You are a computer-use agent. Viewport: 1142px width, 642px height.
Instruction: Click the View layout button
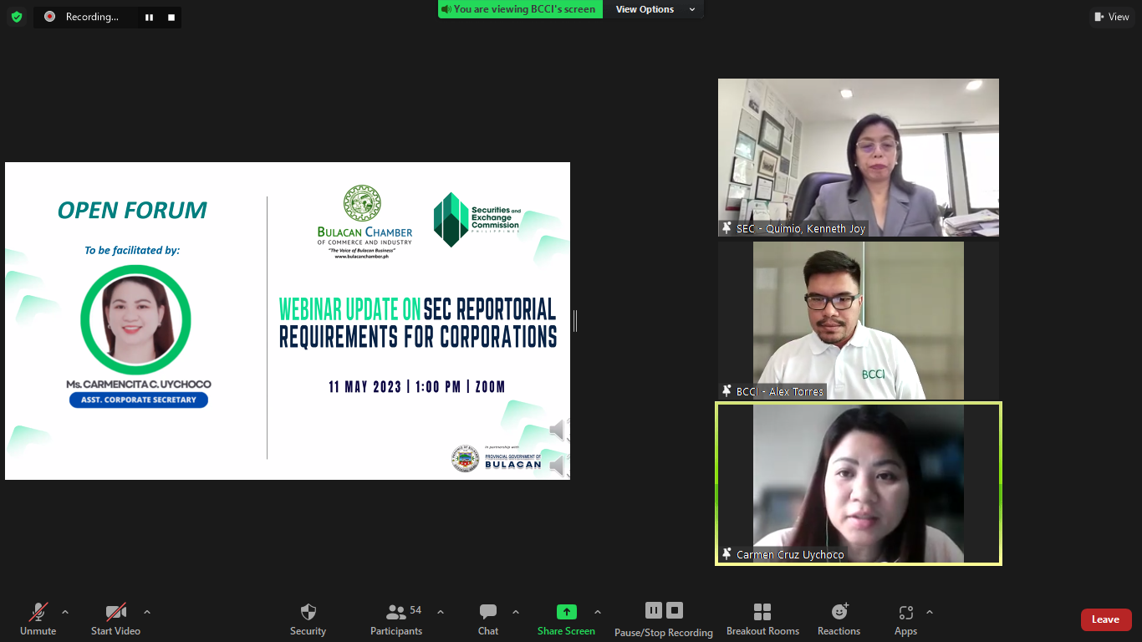click(x=1112, y=17)
